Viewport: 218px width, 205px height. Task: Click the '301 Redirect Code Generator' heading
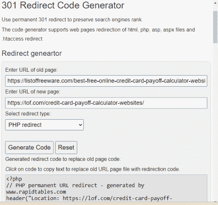pos(63,5)
